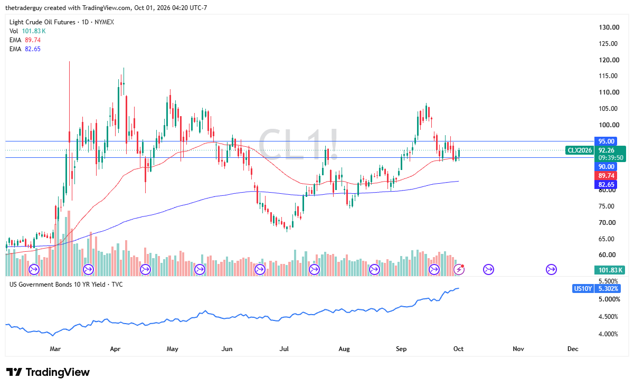Select the future rollover icon between Oct and Nov
The image size is (634, 388).
(489, 270)
